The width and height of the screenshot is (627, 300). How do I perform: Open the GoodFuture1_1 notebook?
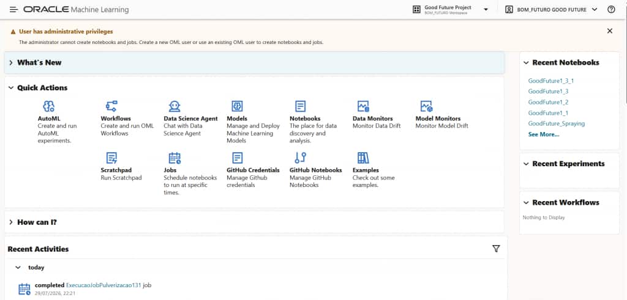coord(548,113)
